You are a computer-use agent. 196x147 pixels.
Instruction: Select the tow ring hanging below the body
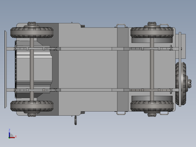pyautogui.click(x=75, y=120)
